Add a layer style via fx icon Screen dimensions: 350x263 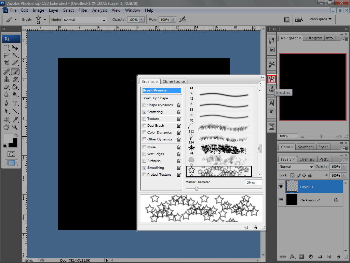pos(293,256)
